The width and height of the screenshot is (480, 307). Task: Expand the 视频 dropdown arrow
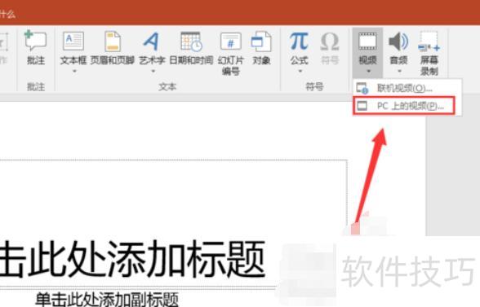pyautogui.click(x=368, y=71)
